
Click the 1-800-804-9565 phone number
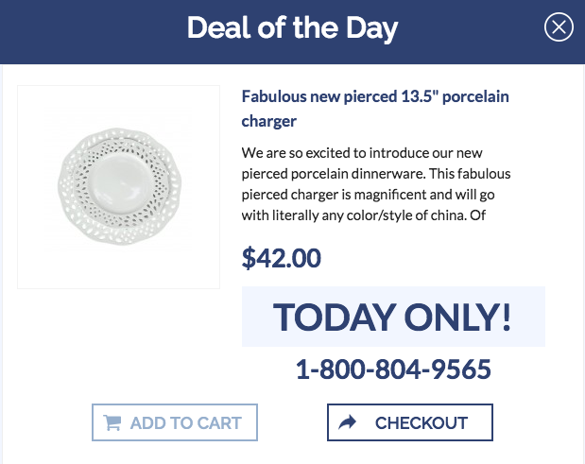point(393,369)
